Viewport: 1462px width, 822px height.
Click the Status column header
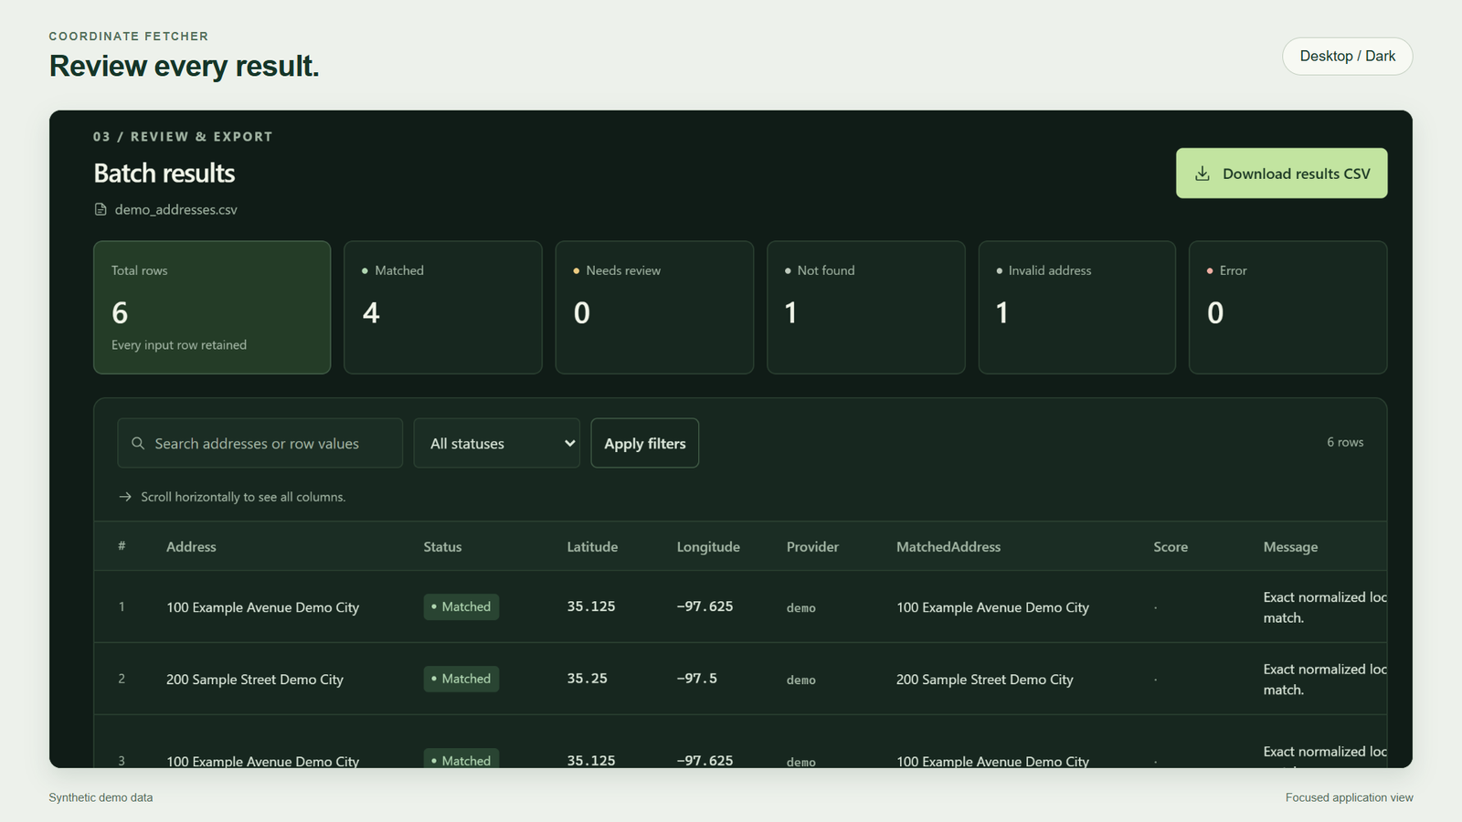442,547
